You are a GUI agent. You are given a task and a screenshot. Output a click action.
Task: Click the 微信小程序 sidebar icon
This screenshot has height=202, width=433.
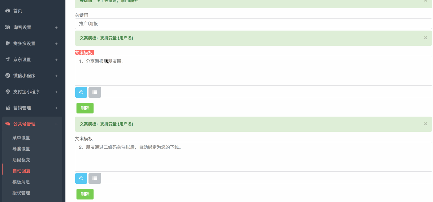pos(8,76)
